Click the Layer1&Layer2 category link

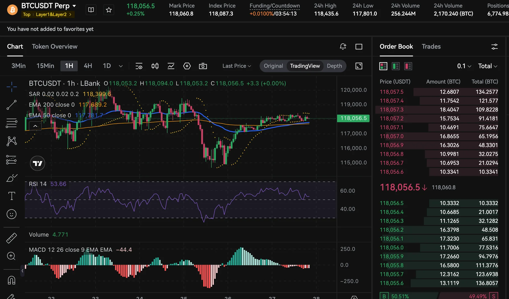(x=51, y=14)
